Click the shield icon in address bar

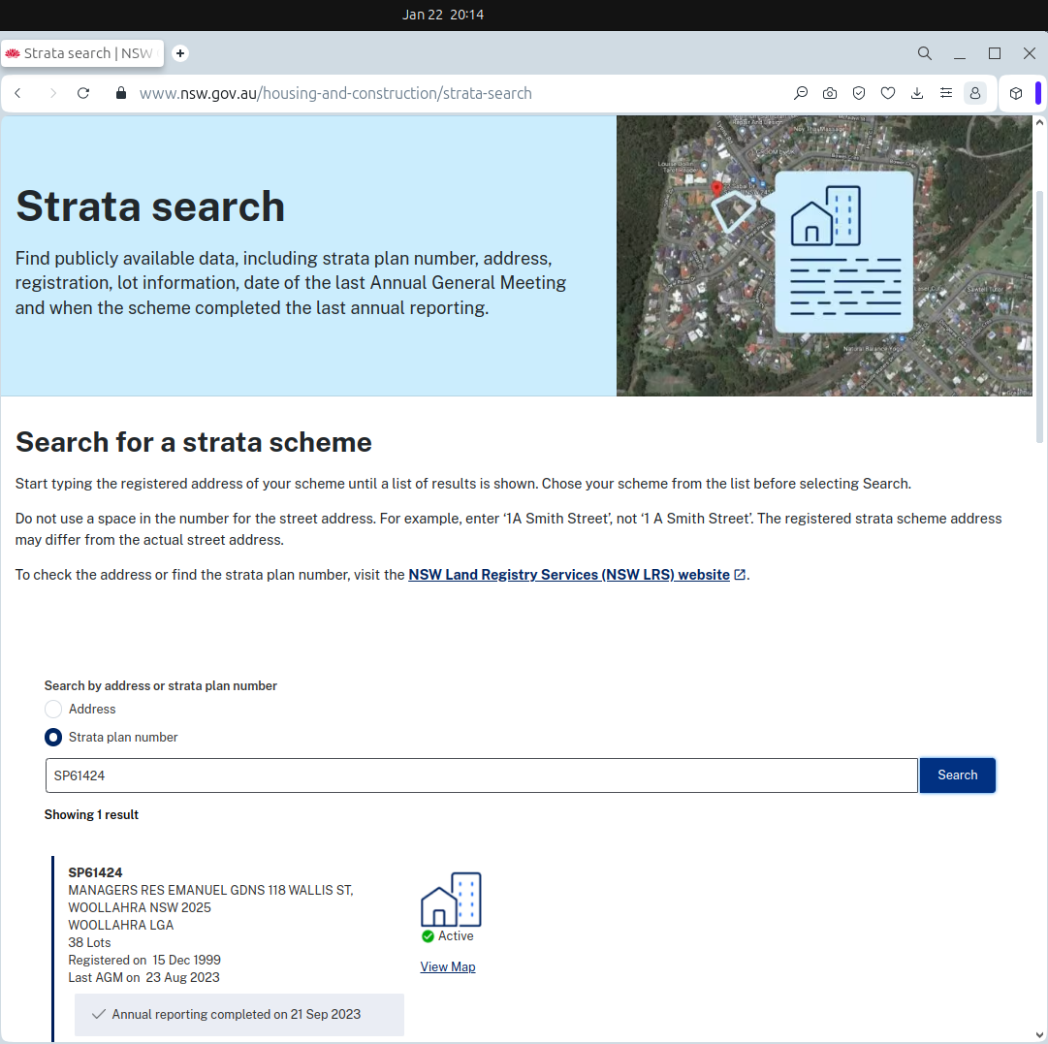coord(859,93)
